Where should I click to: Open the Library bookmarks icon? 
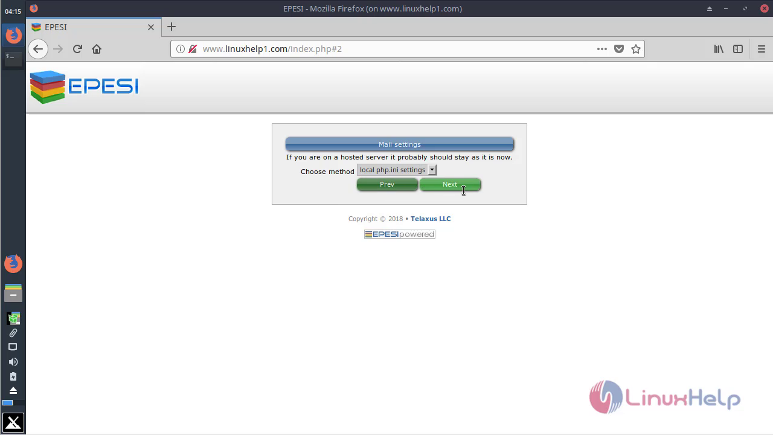719,49
